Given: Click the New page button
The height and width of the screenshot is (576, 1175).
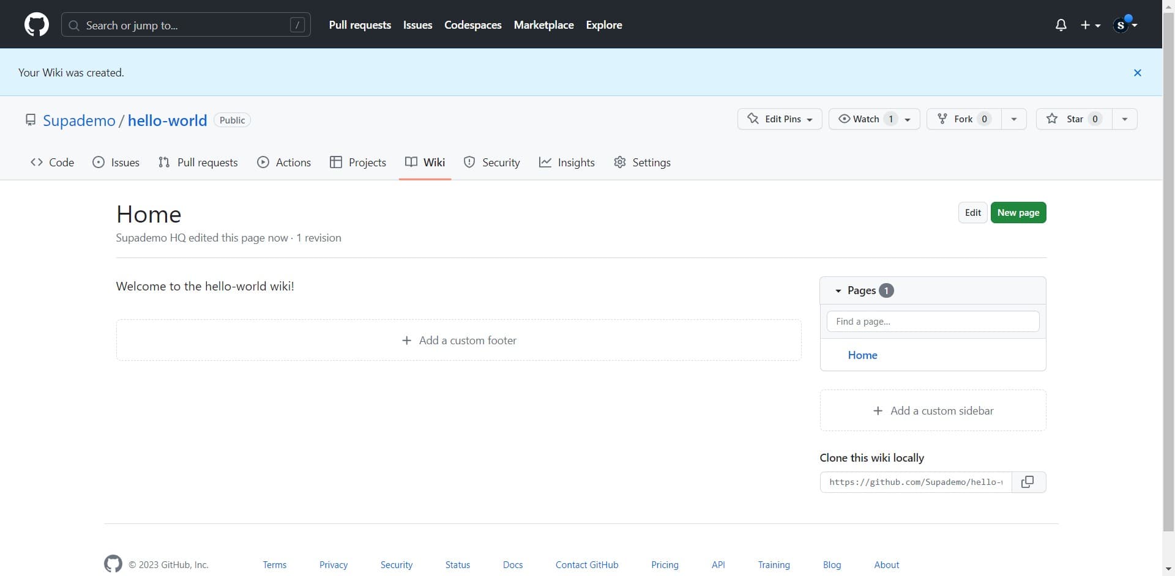Looking at the screenshot, I should pyautogui.click(x=1018, y=212).
